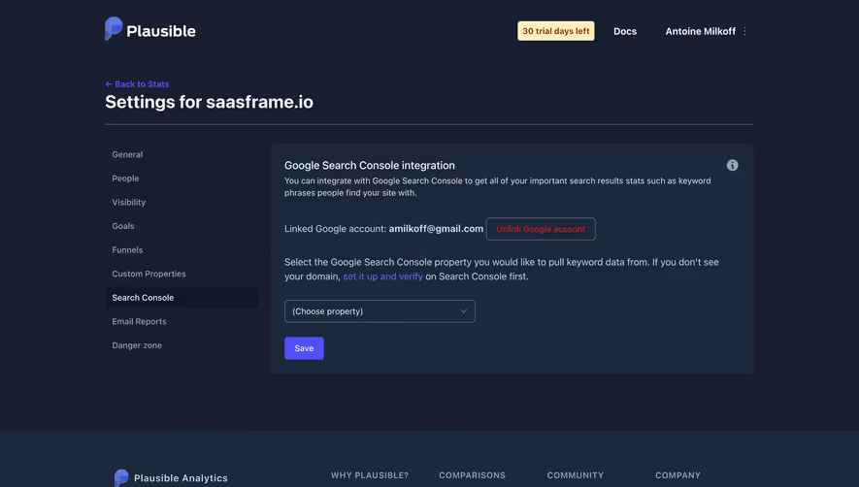
Task: Go back via Back to Stats link
Action: pos(137,84)
